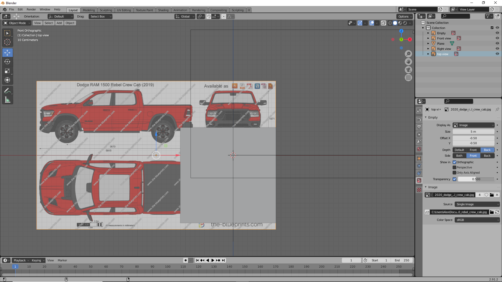Open the Render menu

pos(31,9)
